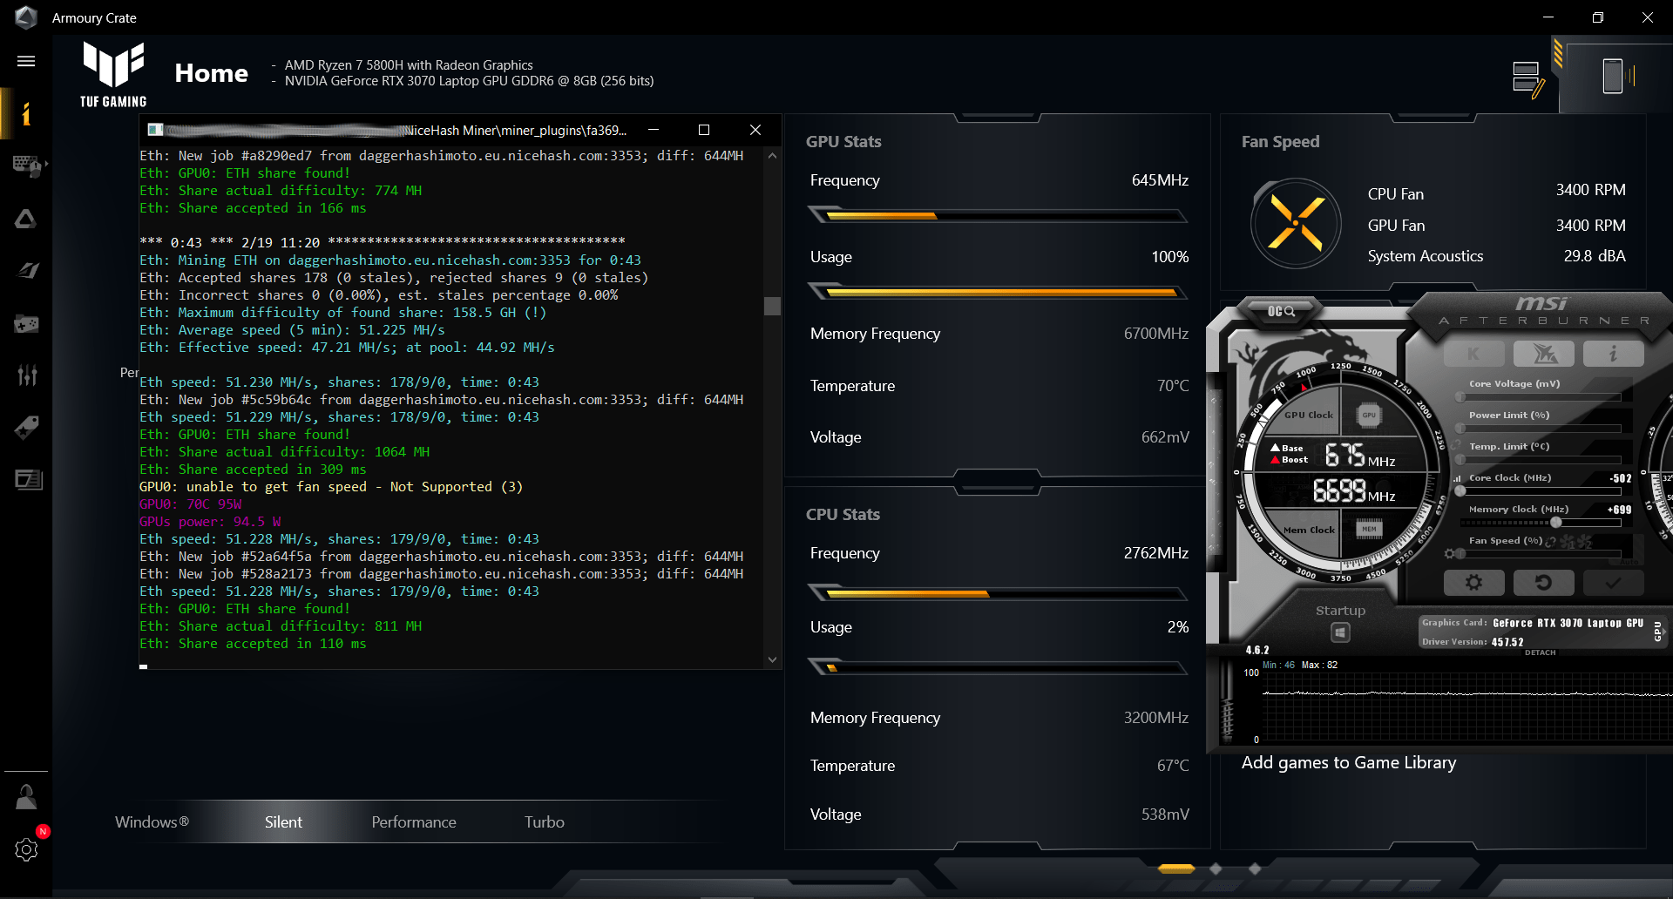Open the Featured deals tag sidebar icon
This screenshot has height=899, width=1673.
pyautogui.click(x=26, y=428)
